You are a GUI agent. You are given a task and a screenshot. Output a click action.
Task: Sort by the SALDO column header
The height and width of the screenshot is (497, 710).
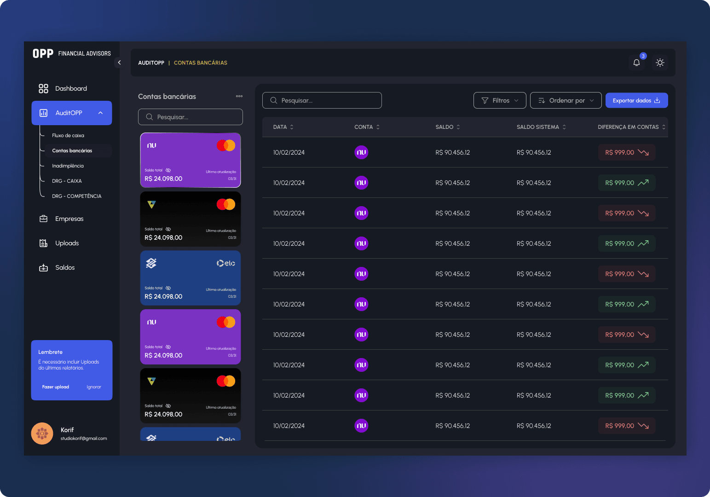click(448, 127)
